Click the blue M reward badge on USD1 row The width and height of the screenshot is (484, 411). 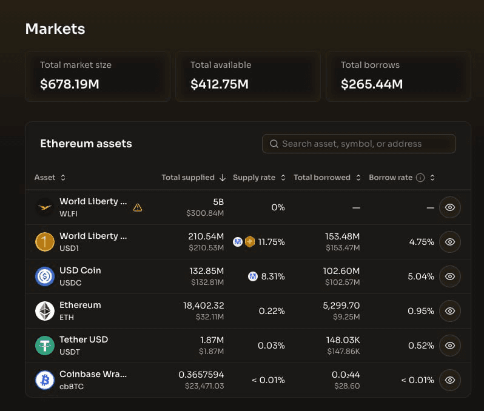click(237, 242)
